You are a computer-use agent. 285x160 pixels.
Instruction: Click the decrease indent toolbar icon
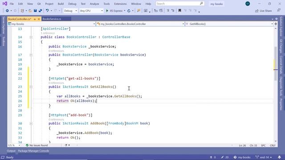coord(156,11)
